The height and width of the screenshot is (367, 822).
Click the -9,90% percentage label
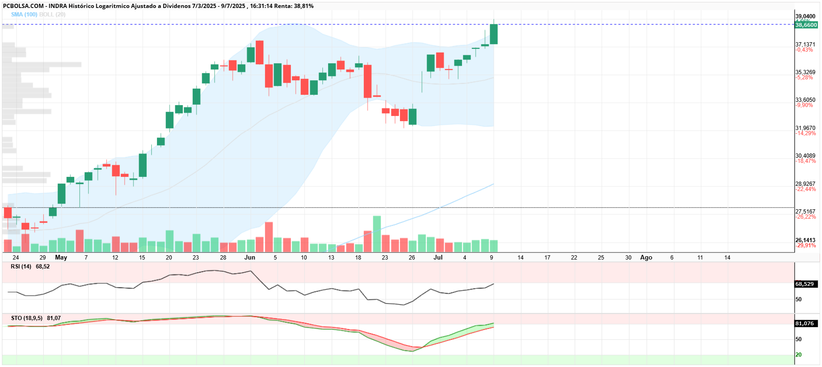point(804,105)
